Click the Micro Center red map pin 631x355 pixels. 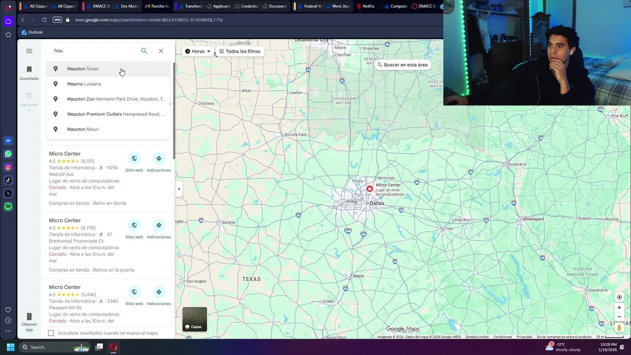point(370,189)
